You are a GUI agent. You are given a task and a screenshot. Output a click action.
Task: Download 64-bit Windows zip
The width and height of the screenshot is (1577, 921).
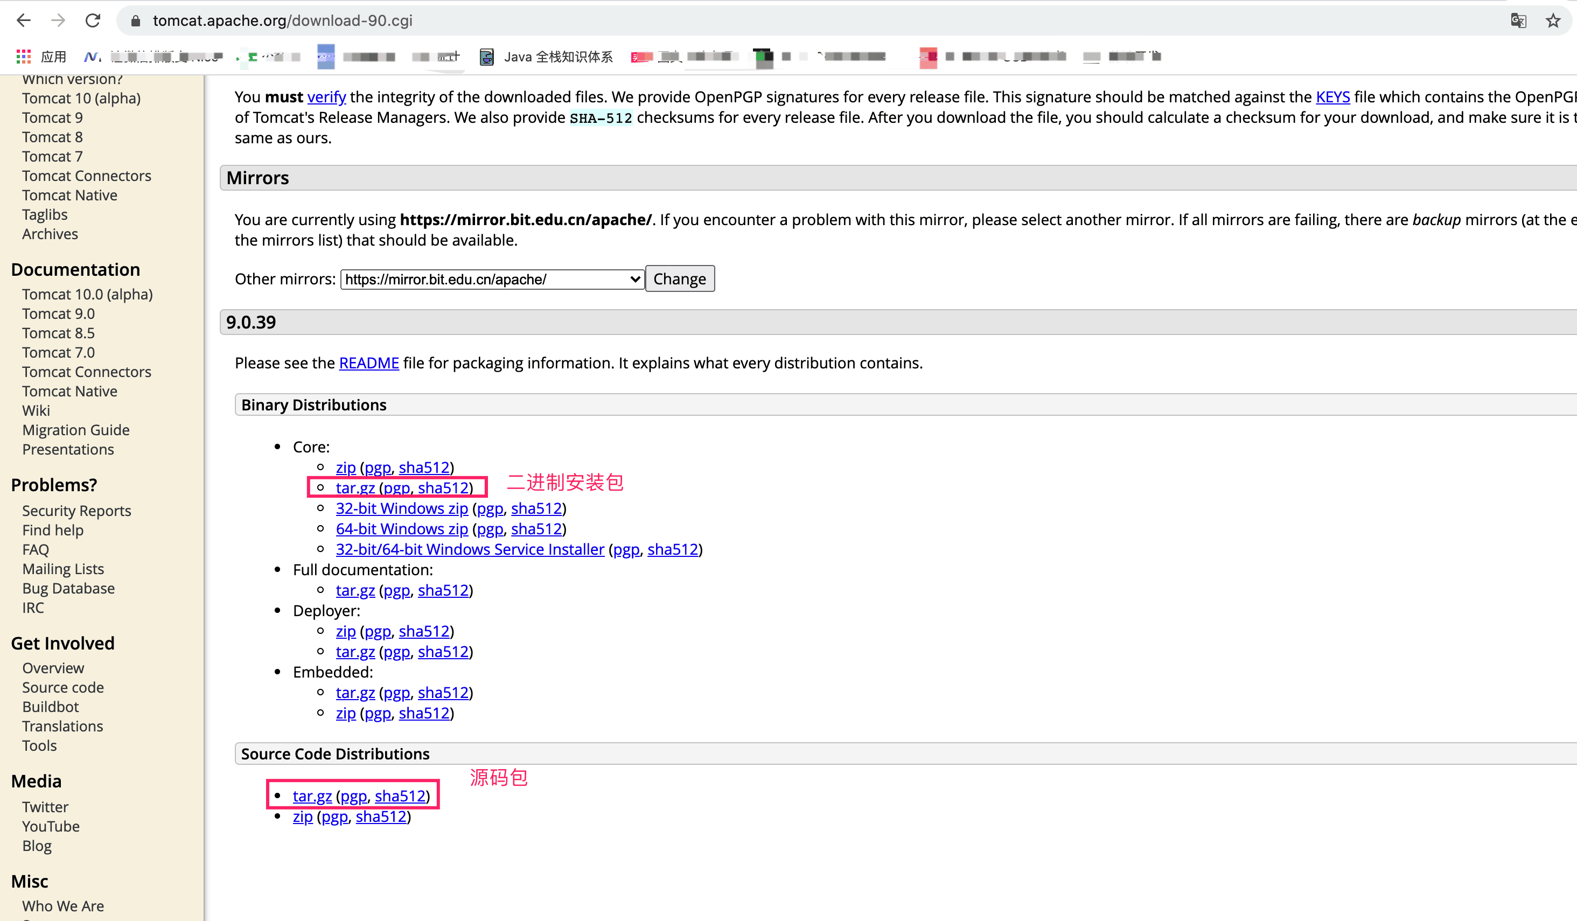(x=402, y=529)
